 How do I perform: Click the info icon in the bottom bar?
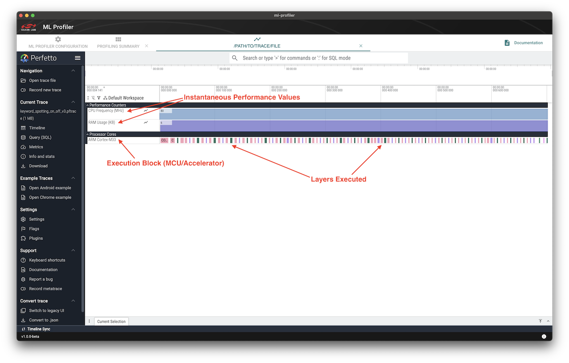pos(544,336)
